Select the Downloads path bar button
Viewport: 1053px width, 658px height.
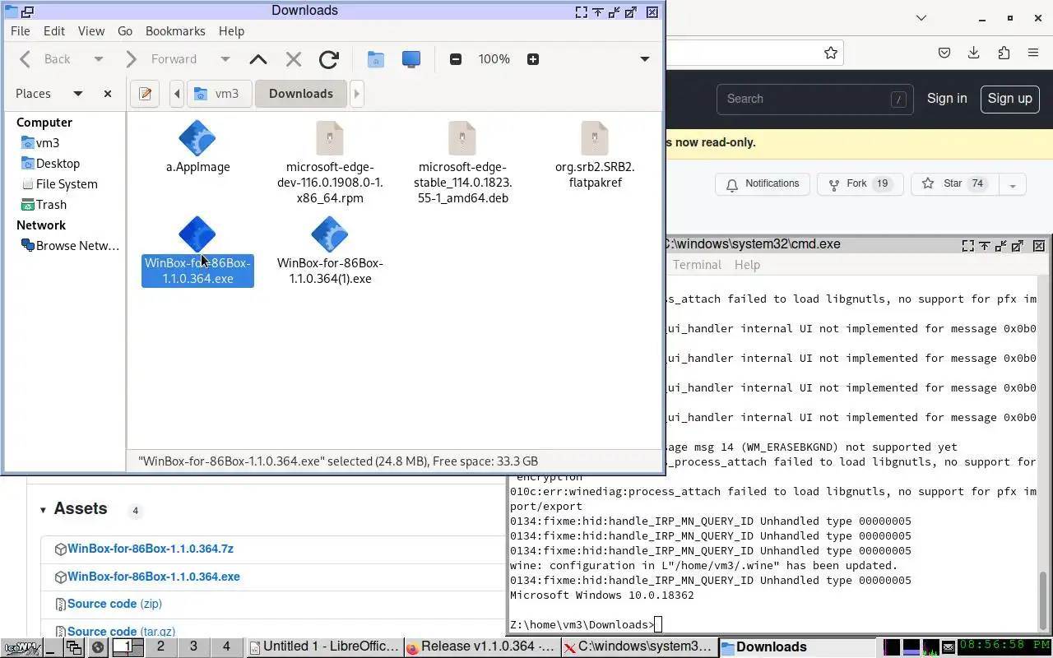click(301, 94)
